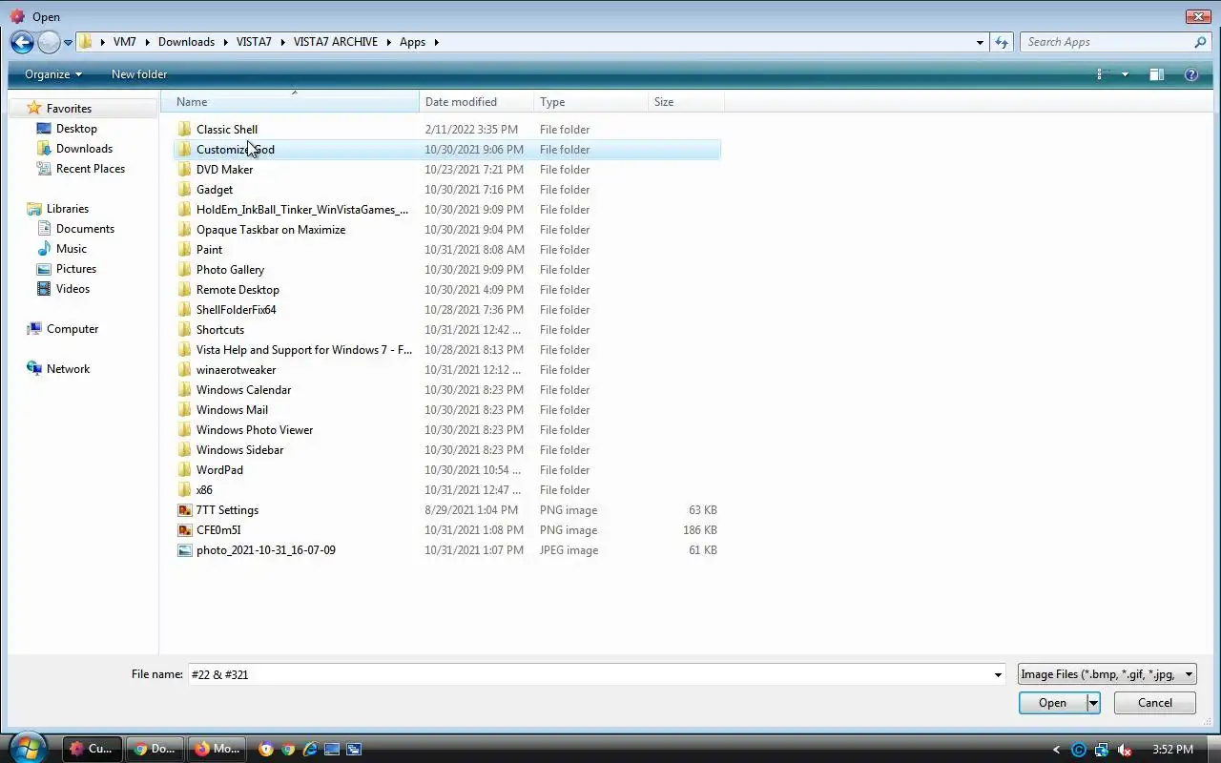The height and width of the screenshot is (763, 1221).
Task: Open the previous locations address dropdown
Action: (980, 42)
